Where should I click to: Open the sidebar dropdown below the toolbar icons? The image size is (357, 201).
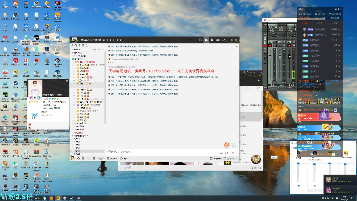(x=76, y=49)
